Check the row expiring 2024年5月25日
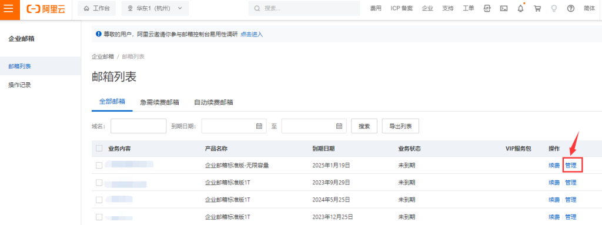This screenshot has height=225, width=602. (99, 200)
